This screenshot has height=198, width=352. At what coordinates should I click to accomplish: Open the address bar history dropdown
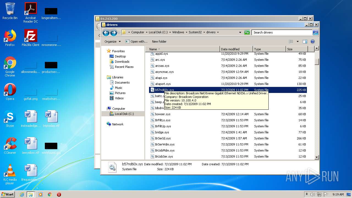[x=240, y=32]
